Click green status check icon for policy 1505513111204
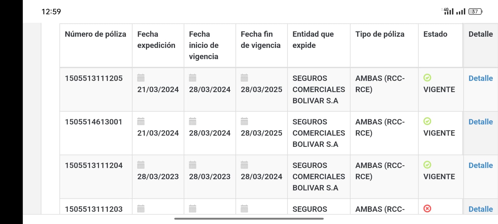The image size is (498, 224). pos(427,165)
